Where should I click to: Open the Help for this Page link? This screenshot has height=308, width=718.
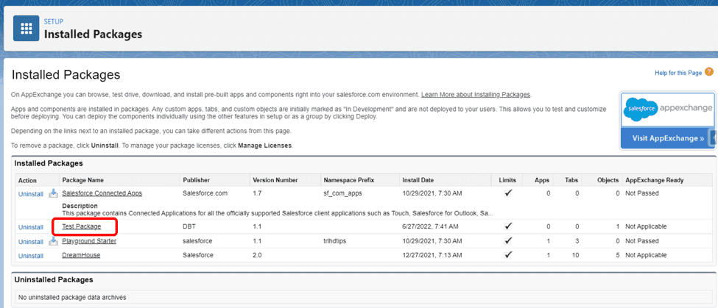point(679,73)
